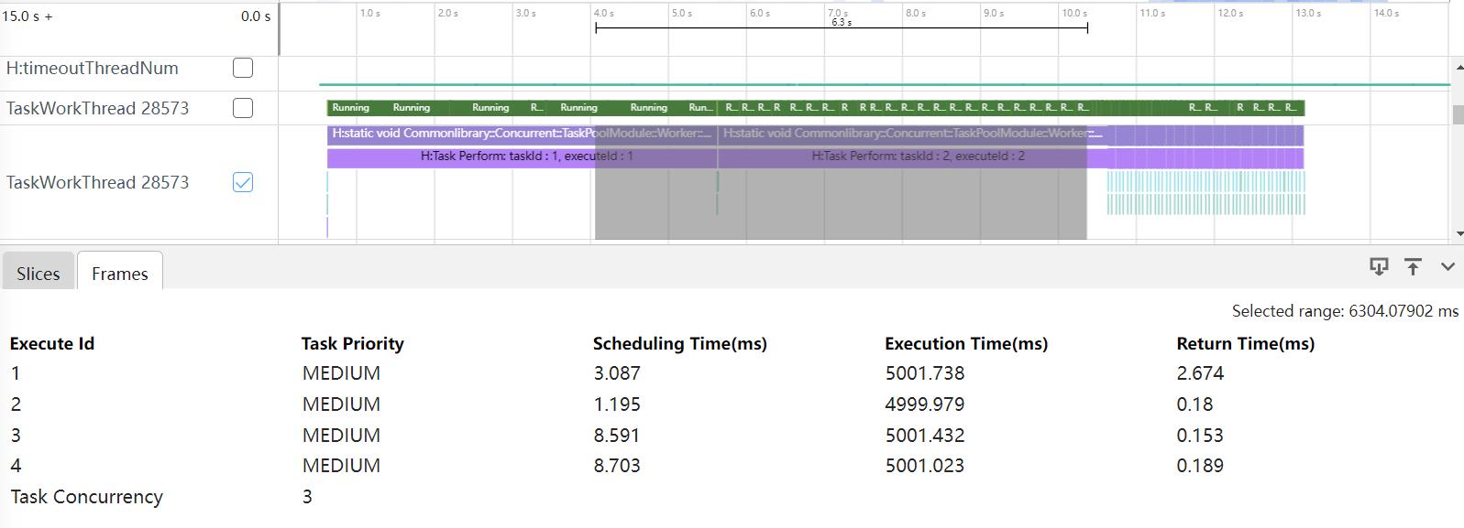Select the Execute Id 3 table row
Screen dimensions: 1464x528
[16, 435]
